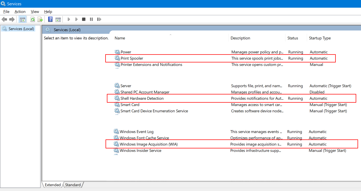Click the Forward arrow in toolbar
This screenshot has width=361, height=191.
(x=12, y=19)
